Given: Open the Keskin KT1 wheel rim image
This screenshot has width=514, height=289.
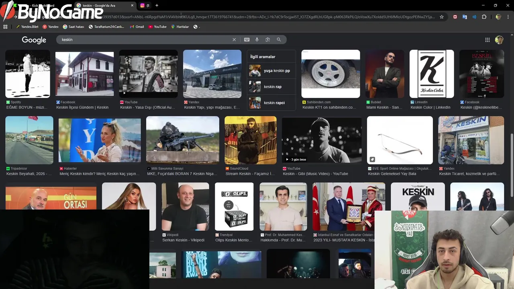Looking at the screenshot, I should pyautogui.click(x=330, y=74).
